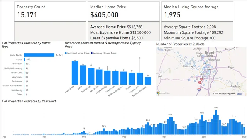Screen dimensions: 247x139
Task: Select the Maximum Square Footage 109,292 line
Action: [x=193, y=32]
